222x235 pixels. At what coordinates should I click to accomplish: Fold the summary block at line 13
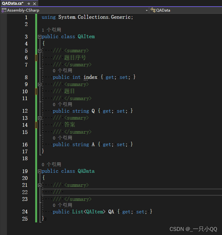(40, 118)
